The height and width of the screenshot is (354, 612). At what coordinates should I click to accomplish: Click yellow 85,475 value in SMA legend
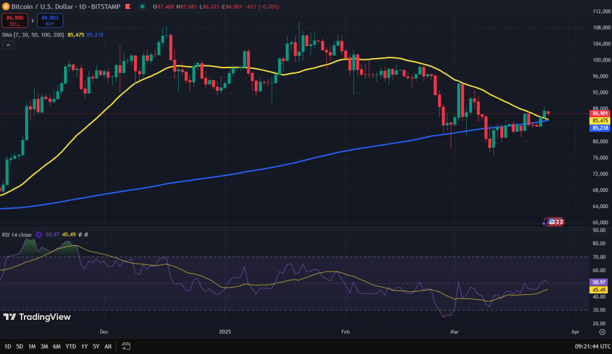(76, 35)
